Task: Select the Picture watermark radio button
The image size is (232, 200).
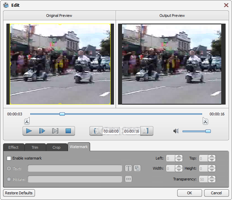Action: [9, 179]
